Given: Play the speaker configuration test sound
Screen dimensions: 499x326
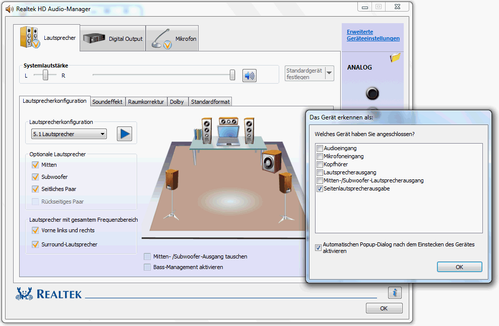Looking at the screenshot, I should pyautogui.click(x=124, y=134).
